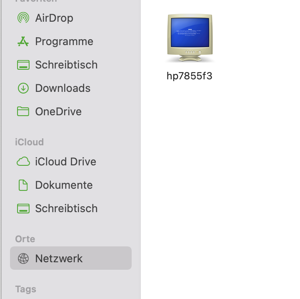The height and width of the screenshot is (299, 300).
Task: Click the iCloud Drive cloud icon
Action: coord(23,162)
